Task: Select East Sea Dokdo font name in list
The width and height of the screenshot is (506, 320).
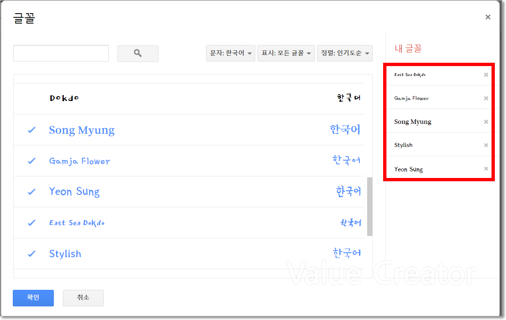Action: pos(77,223)
